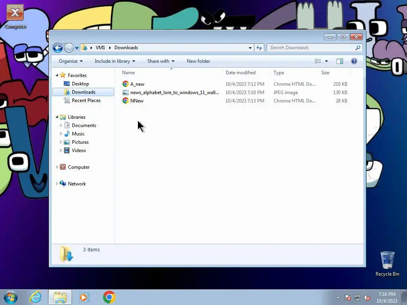Select news_alphabet_lore_to_windows_11_wall... file name
Image resolution: width=407 pixels, height=305 pixels.
pyautogui.click(x=175, y=92)
